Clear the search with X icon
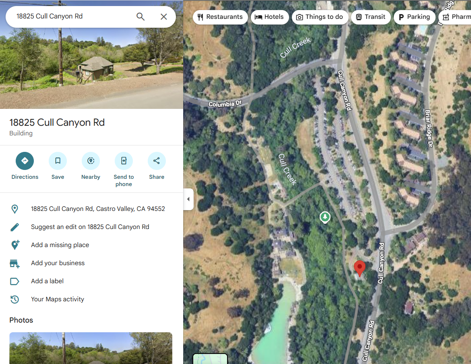471x364 pixels. [164, 16]
